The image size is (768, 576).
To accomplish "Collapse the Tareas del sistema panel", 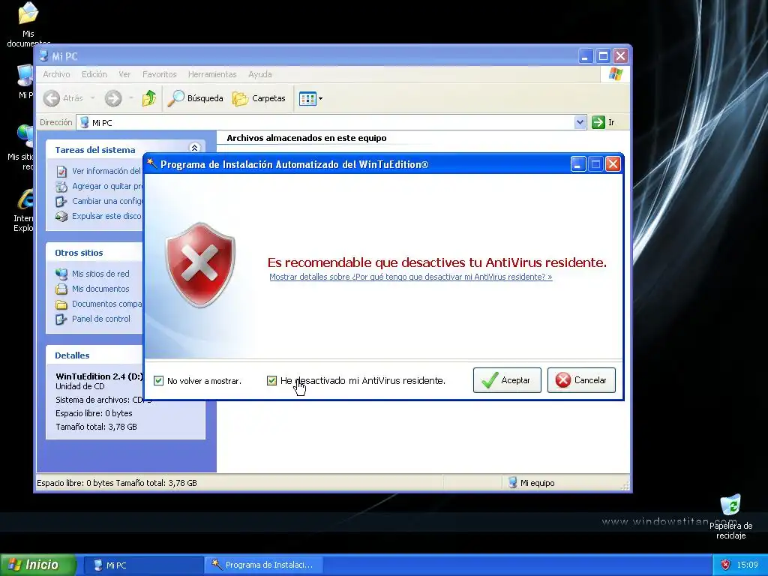I will [194, 148].
